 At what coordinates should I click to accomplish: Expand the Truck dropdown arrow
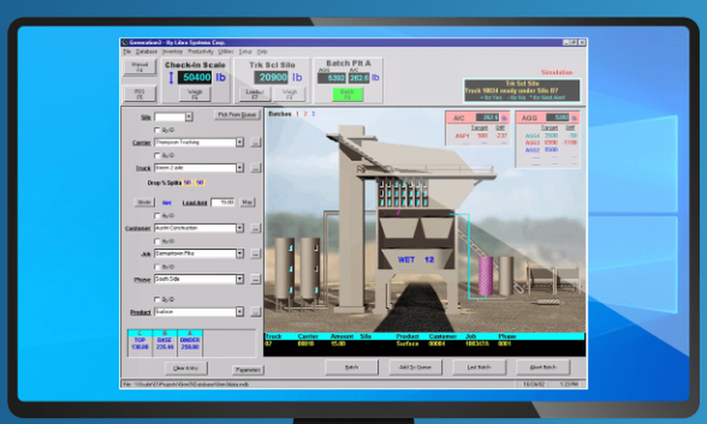click(240, 168)
